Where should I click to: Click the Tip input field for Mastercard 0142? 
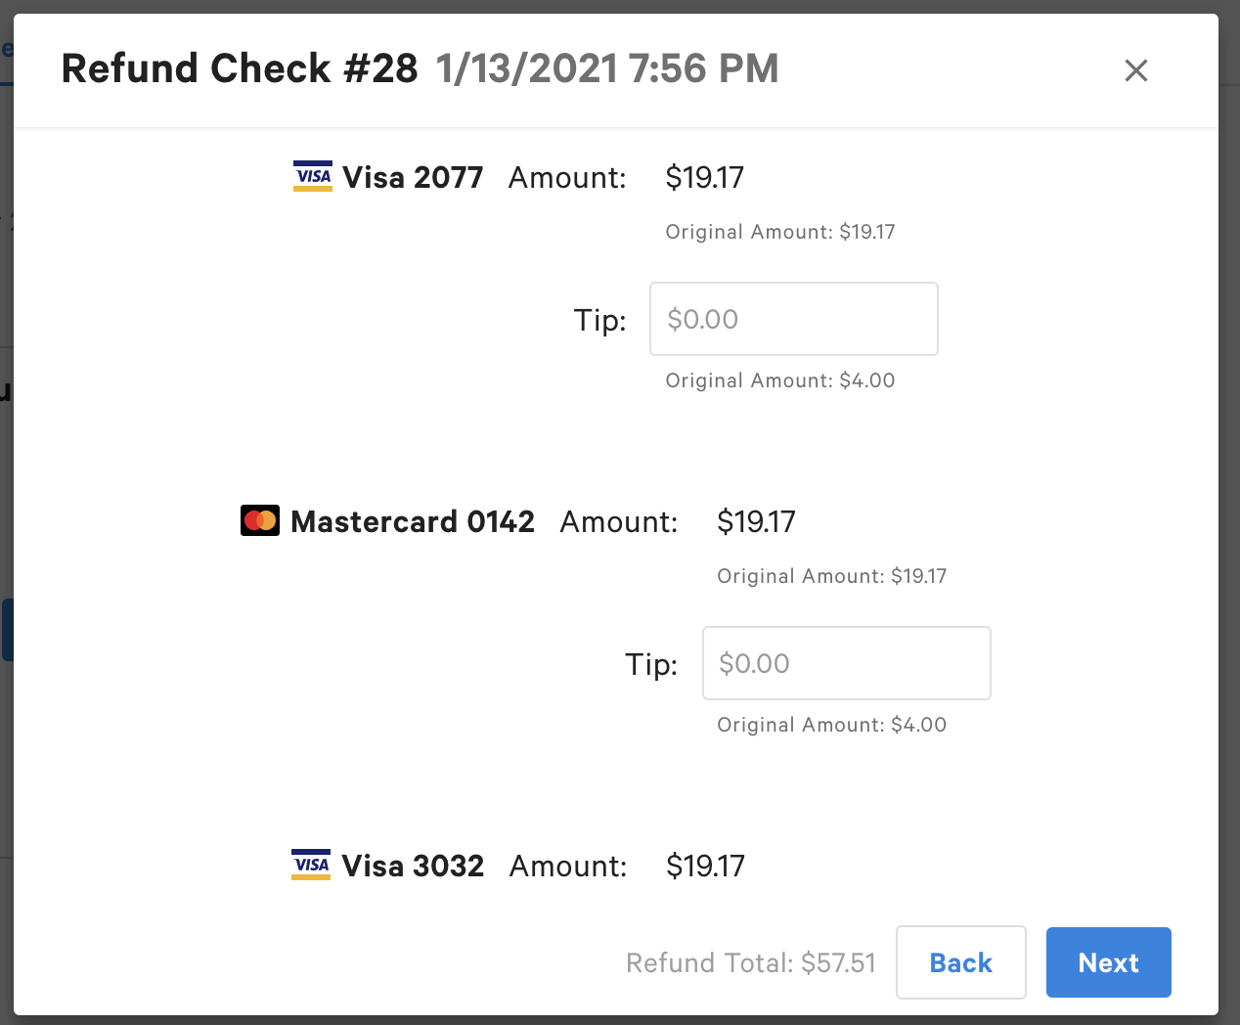[846, 663]
